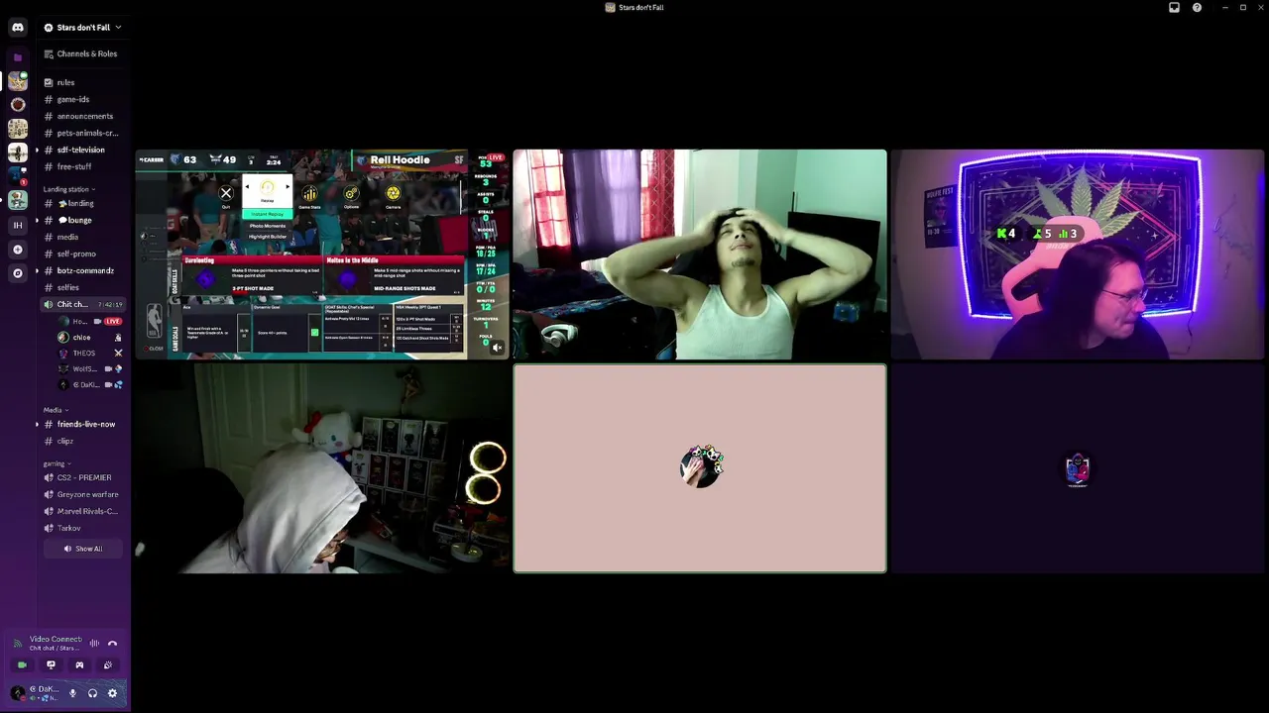The width and height of the screenshot is (1269, 713).
Task: Collapse the Landing station category
Action: click(x=68, y=189)
